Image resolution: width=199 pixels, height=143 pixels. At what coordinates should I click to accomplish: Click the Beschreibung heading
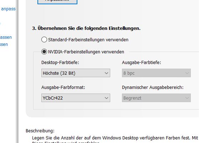coord(40,131)
